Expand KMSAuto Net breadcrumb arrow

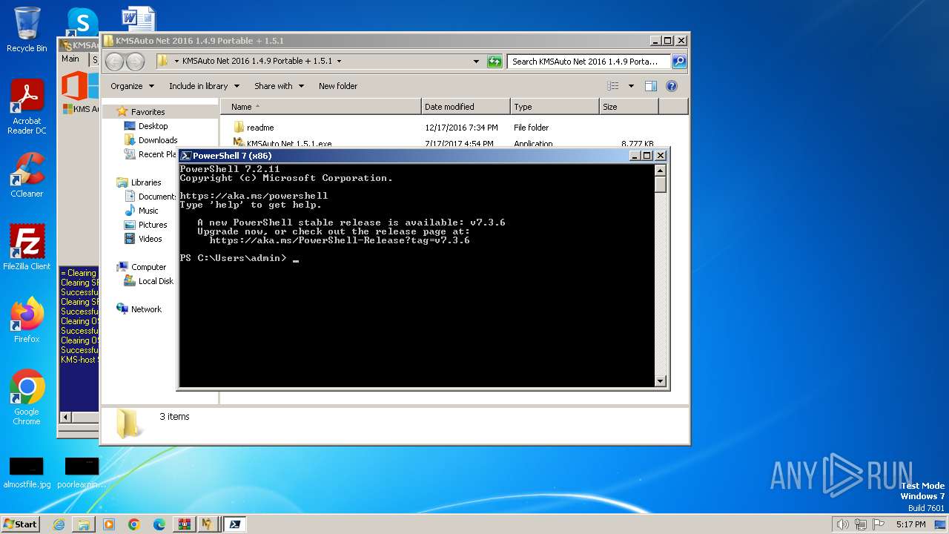[340, 62]
